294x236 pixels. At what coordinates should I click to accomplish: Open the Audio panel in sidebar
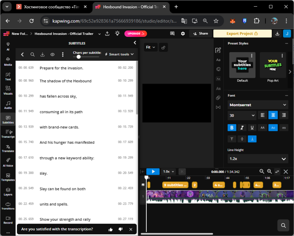tap(8, 105)
